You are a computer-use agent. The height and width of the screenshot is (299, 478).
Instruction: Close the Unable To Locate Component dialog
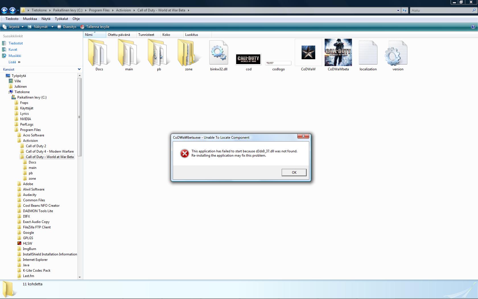[x=303, y=136]
